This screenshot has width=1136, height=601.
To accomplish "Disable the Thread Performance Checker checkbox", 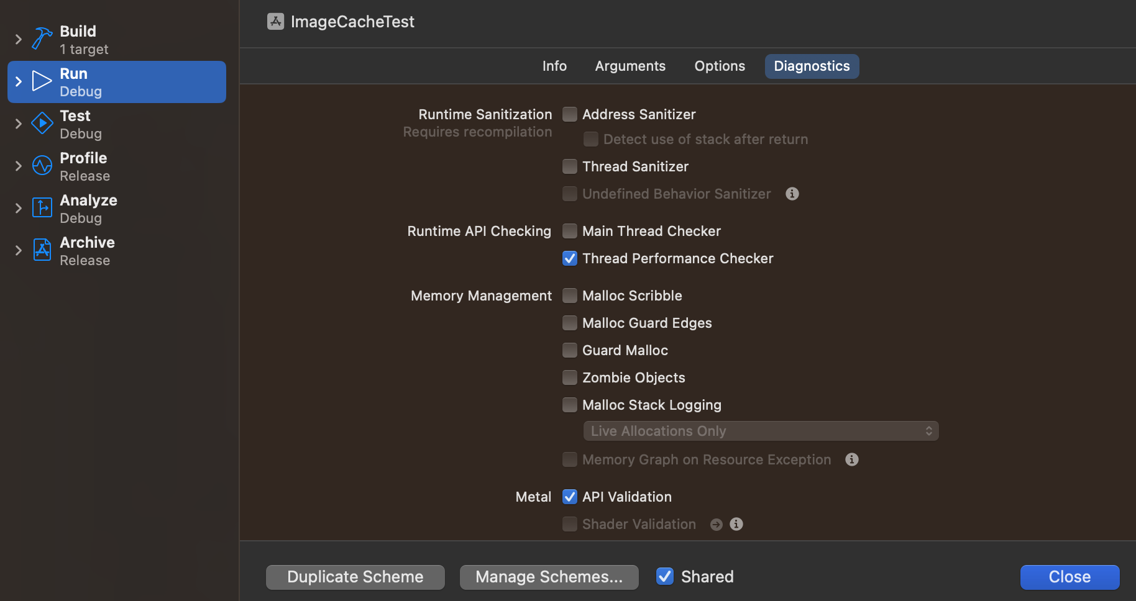I will [x=570, y=258].
